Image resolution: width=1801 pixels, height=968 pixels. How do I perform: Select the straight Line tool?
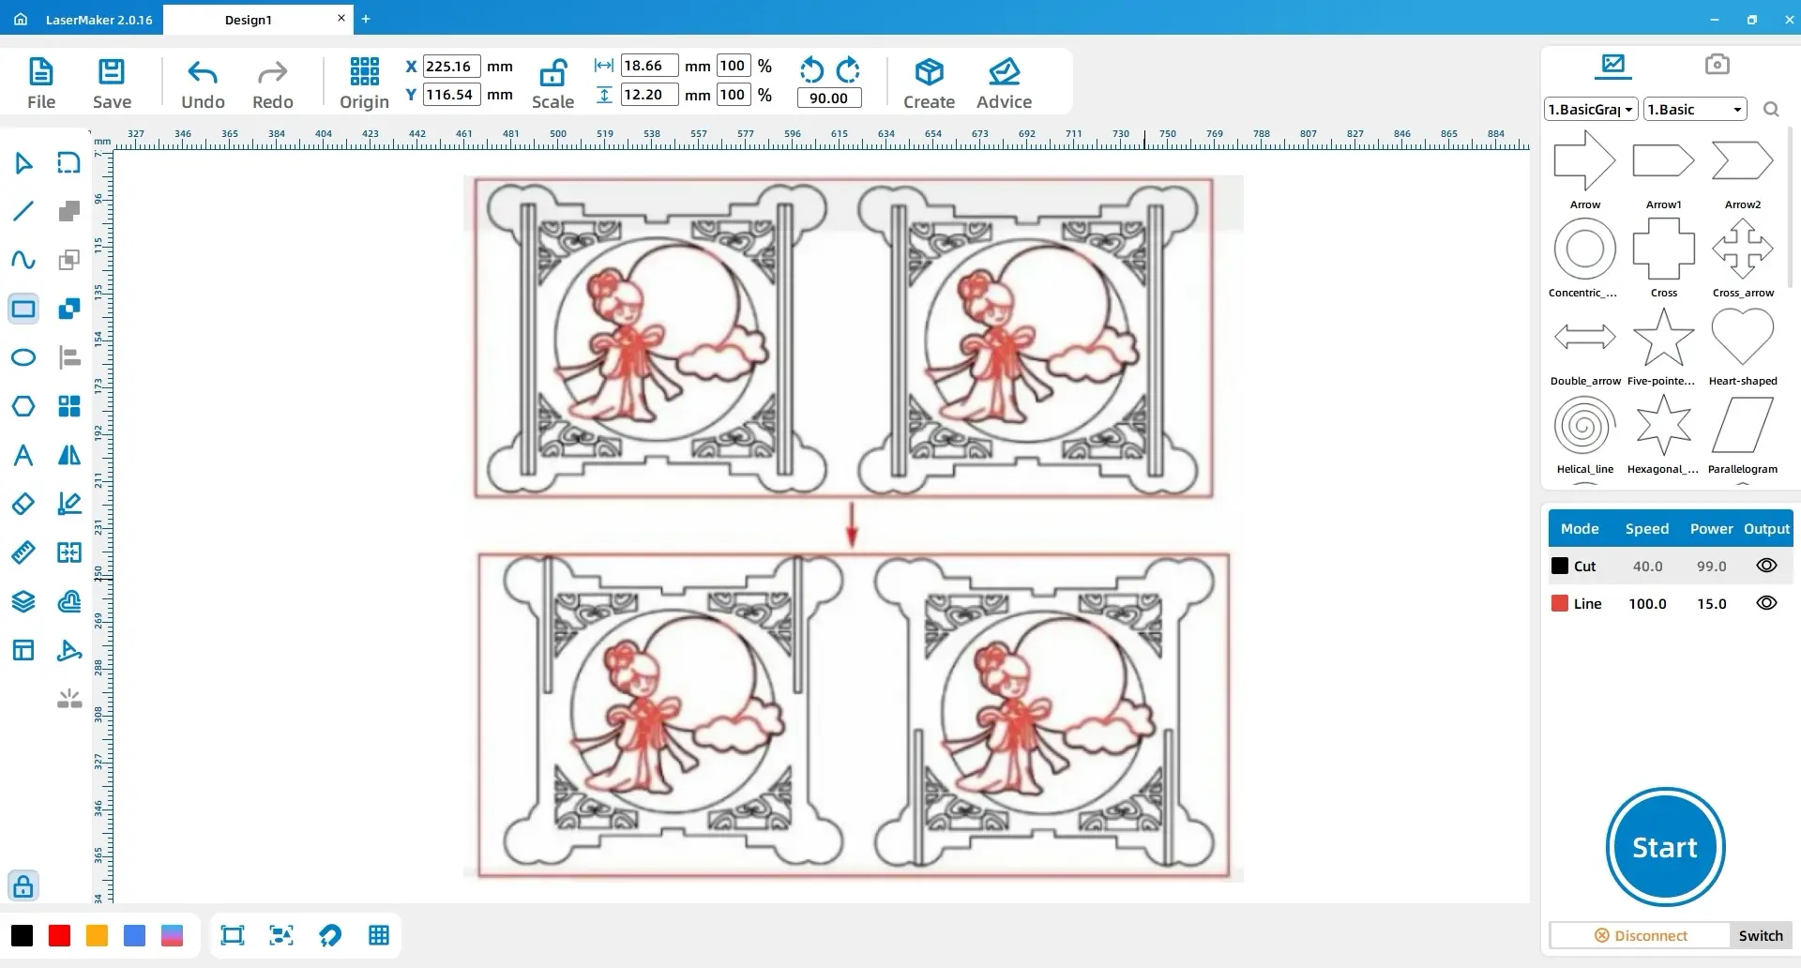coord(23,211)
